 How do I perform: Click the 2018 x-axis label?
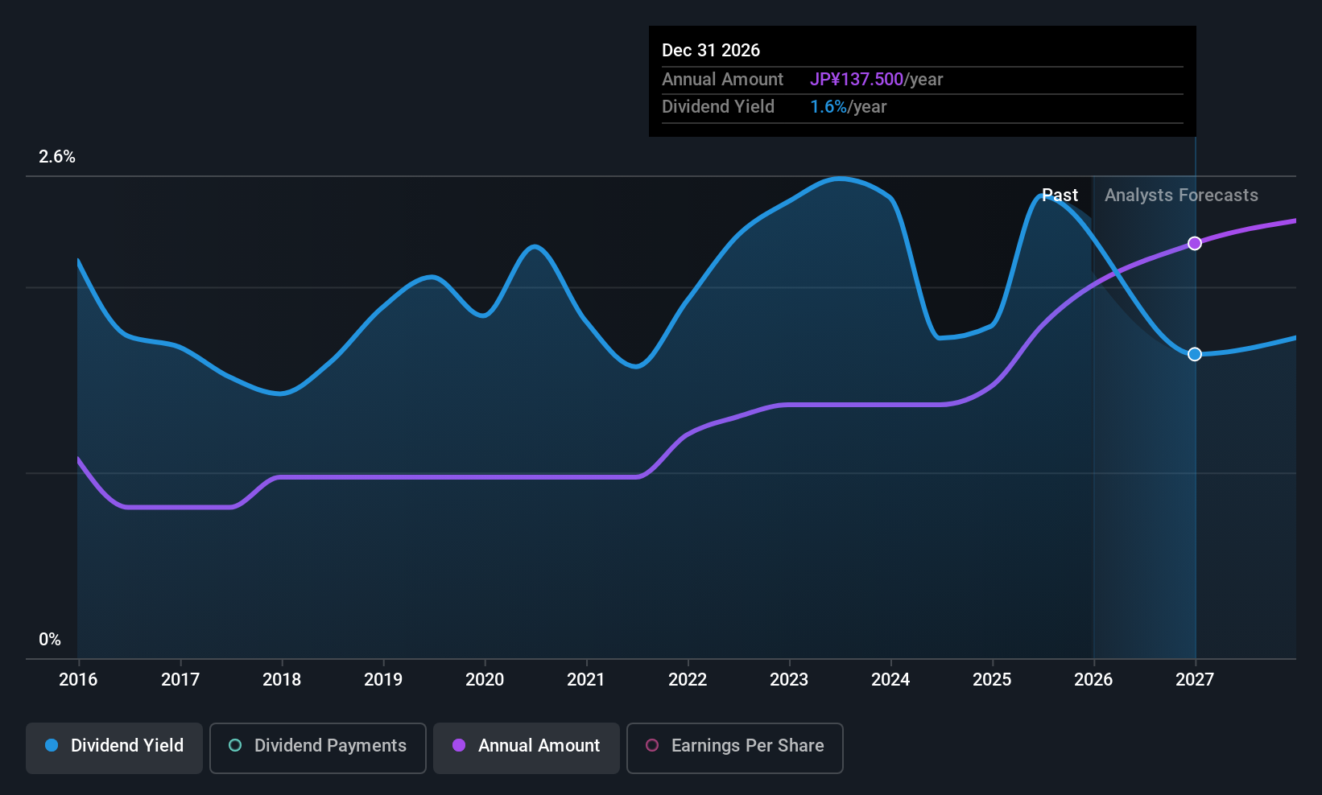(282, 680)
